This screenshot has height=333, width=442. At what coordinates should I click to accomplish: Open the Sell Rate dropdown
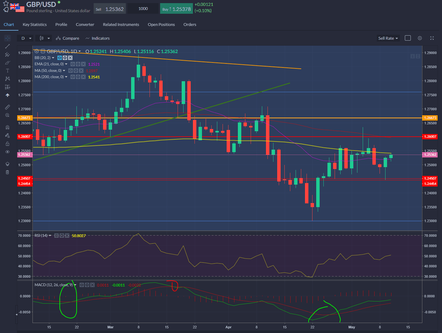pyautogui.click(x=388, y=38)
